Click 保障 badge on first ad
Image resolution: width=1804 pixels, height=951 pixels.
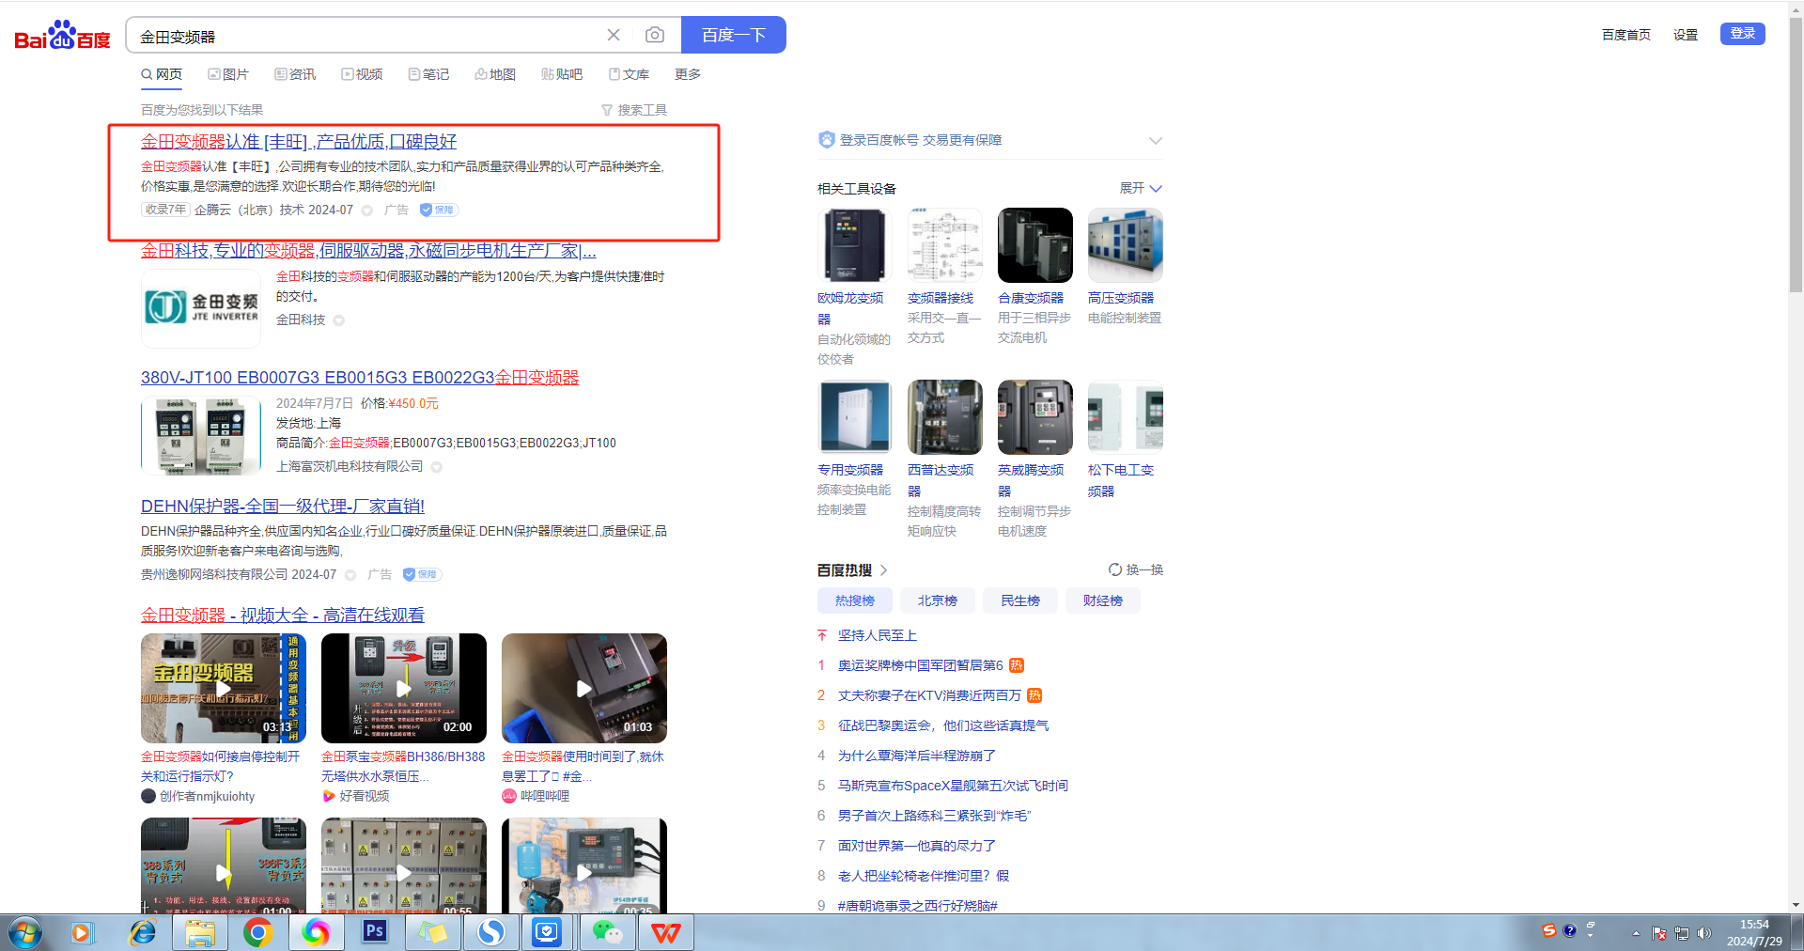point(439,210)
